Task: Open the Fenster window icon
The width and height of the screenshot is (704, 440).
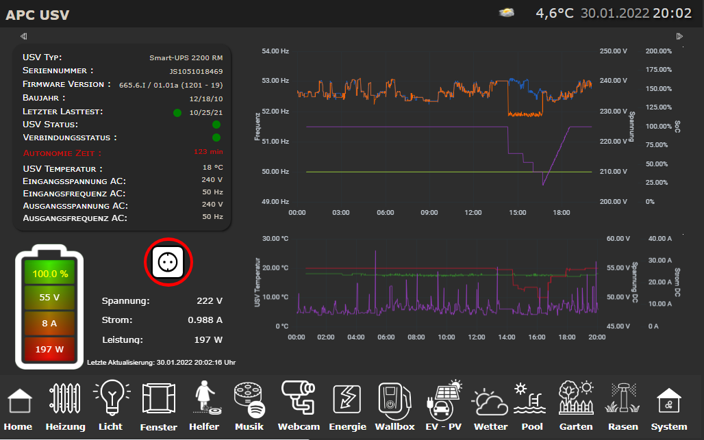Action: tap(158, 398)
